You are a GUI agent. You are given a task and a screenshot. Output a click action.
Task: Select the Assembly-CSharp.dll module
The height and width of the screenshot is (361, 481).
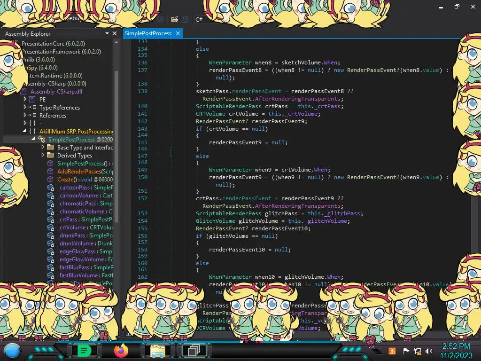pyautogui.click(x=56, y=92)
